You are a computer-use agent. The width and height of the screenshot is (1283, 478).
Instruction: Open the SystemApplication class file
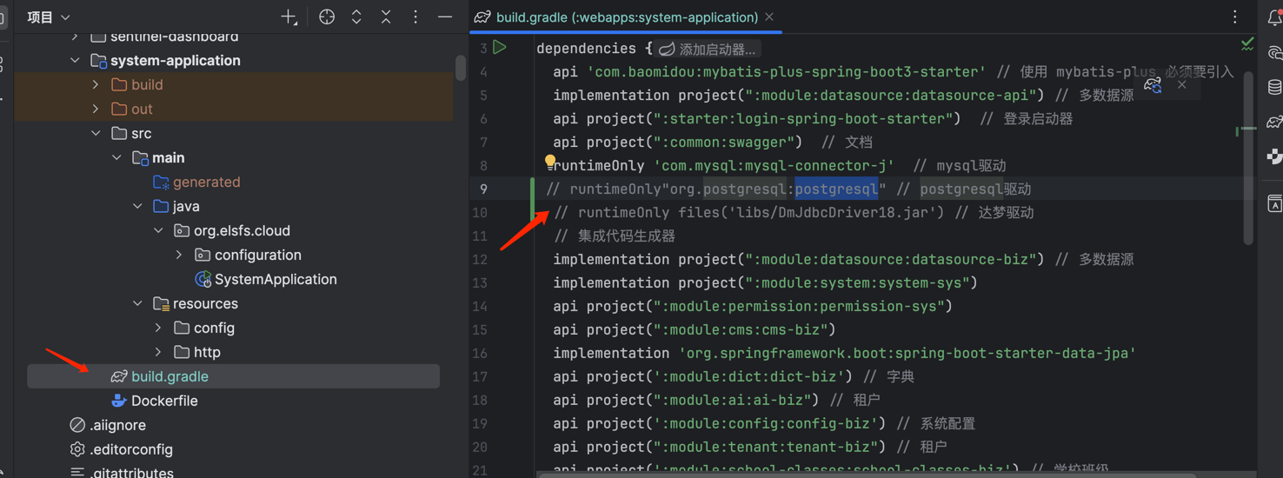click(275, 280)
